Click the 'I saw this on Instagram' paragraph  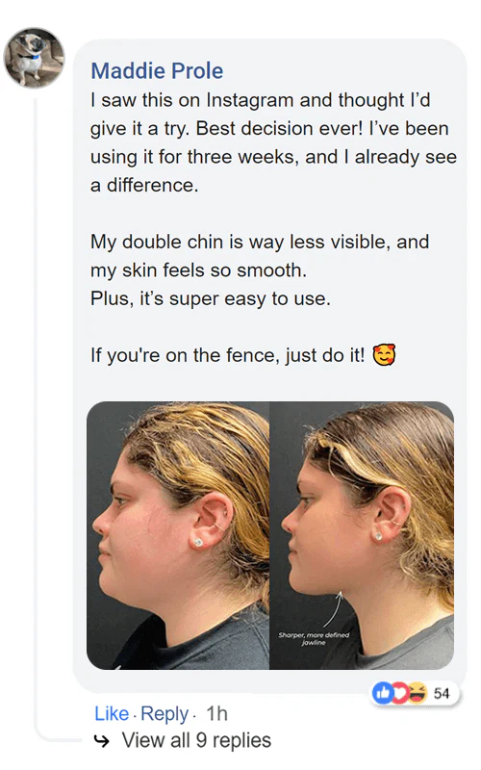click(x=273, y=142)
